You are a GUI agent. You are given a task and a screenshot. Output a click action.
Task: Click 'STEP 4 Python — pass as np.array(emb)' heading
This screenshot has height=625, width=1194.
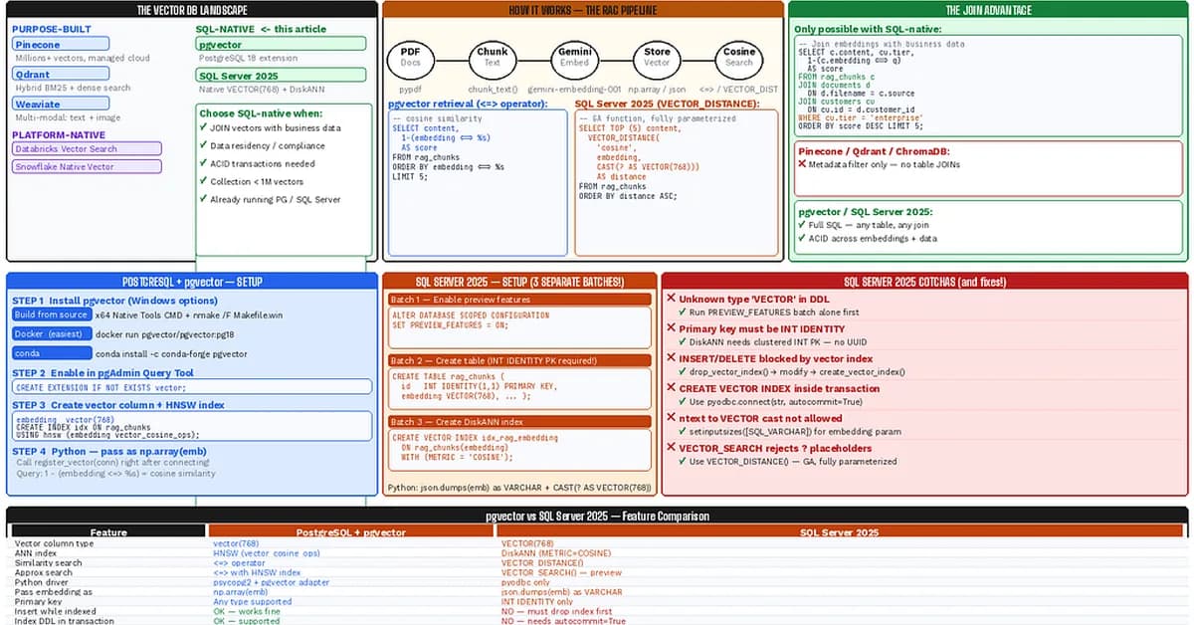109,451
